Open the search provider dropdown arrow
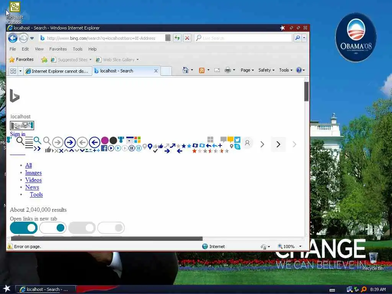Screen dimensions: 392x294 pos(304,38)
